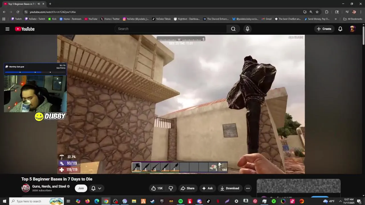Image resolution: width=365 pixels, height=205 pixels.
Task: Mute the tab via the audio icon
Action: (x=39, y=4)
